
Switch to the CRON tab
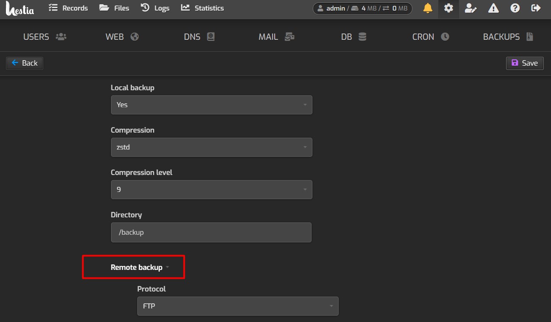(x=431, y=37)
